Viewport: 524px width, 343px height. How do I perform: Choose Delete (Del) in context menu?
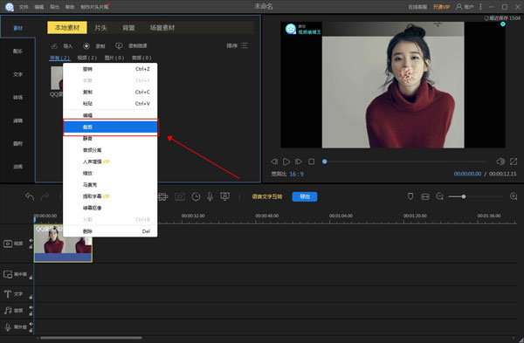(110, 231)
